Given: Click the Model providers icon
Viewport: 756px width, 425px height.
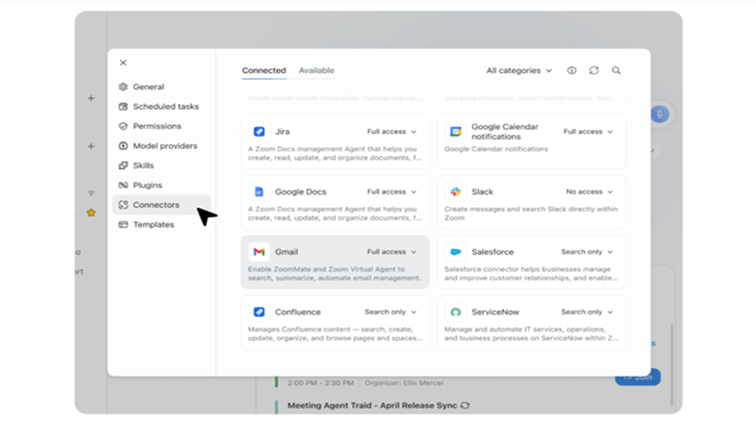Looking at the screenshot, I should (x=123, y=146).
